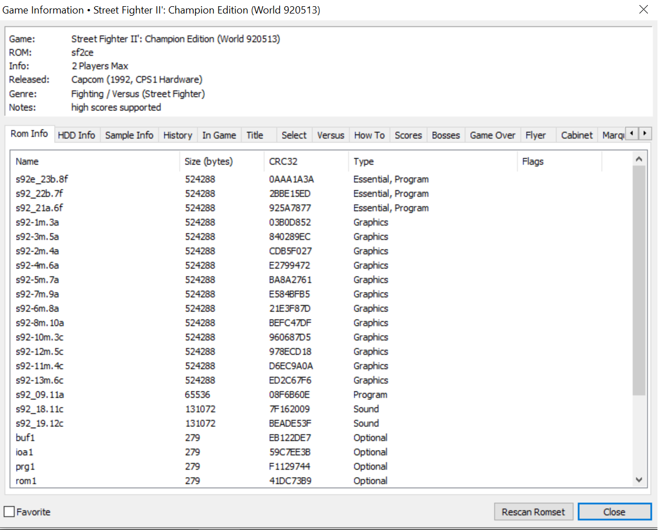Select the s92-5m.7a ROM entry

321,280
